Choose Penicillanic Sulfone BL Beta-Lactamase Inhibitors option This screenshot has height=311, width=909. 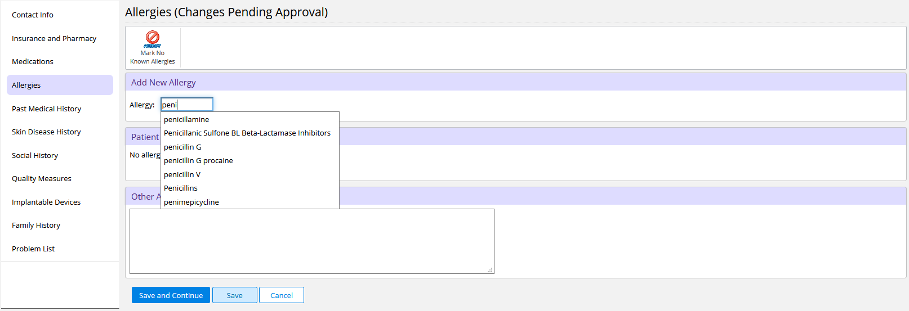250,133
